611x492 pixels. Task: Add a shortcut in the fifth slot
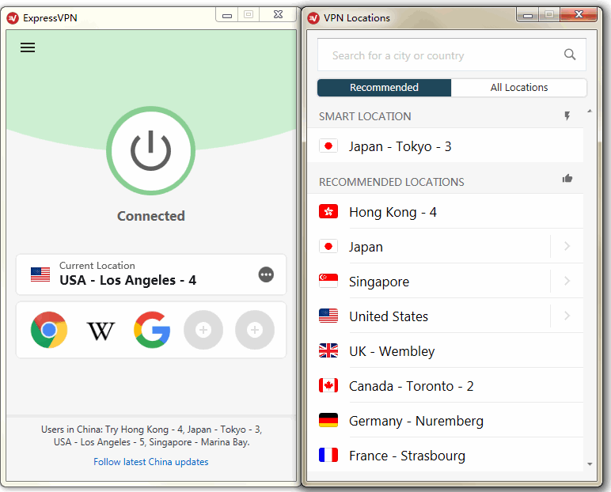pos(255,330)
